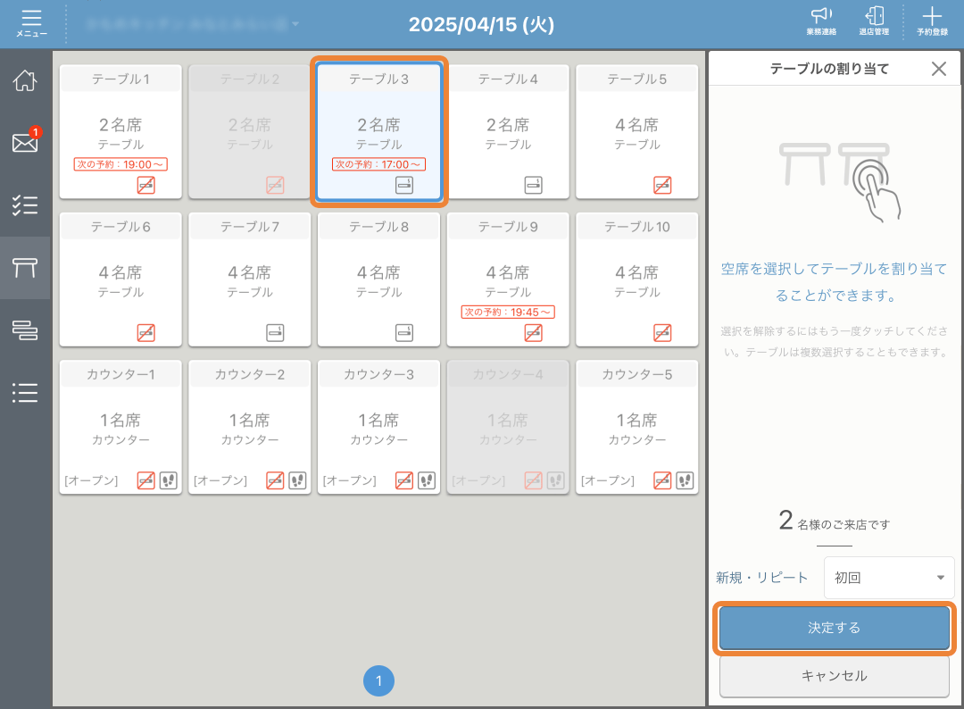The image size is (964, 709).
Task: Click [オープン] label on カウンター5
Action: click(608, 481)
